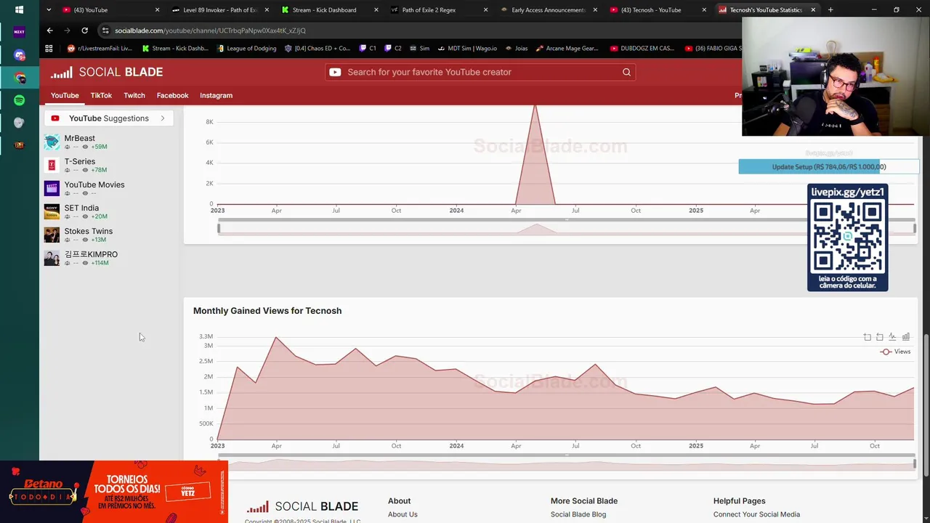
Task: Toggle the Views series legend
Action: [x=895, y=352]
